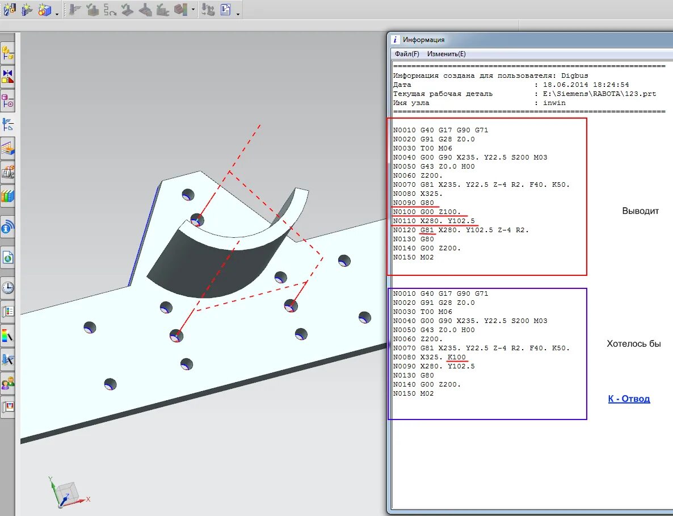This screenshot has height=516, width=673.
Task: Open the Изменить(E) menu
Action: click(x=447, y=54)
